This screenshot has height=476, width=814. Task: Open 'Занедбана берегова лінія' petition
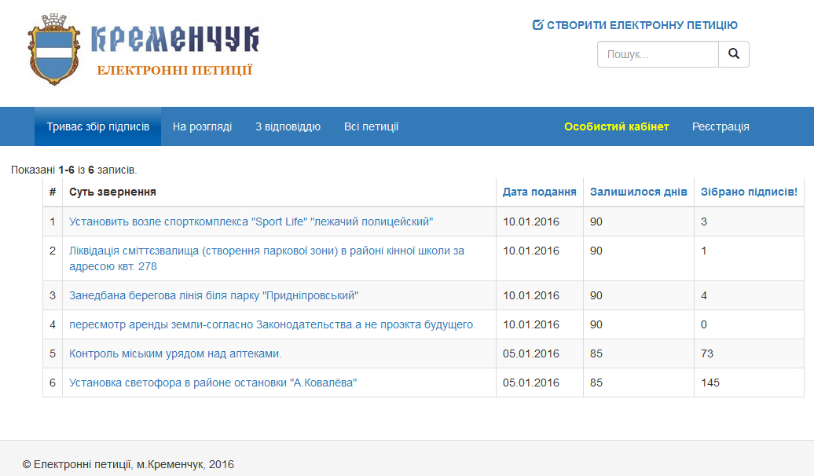pyautogui.click(x=214, y=295)
